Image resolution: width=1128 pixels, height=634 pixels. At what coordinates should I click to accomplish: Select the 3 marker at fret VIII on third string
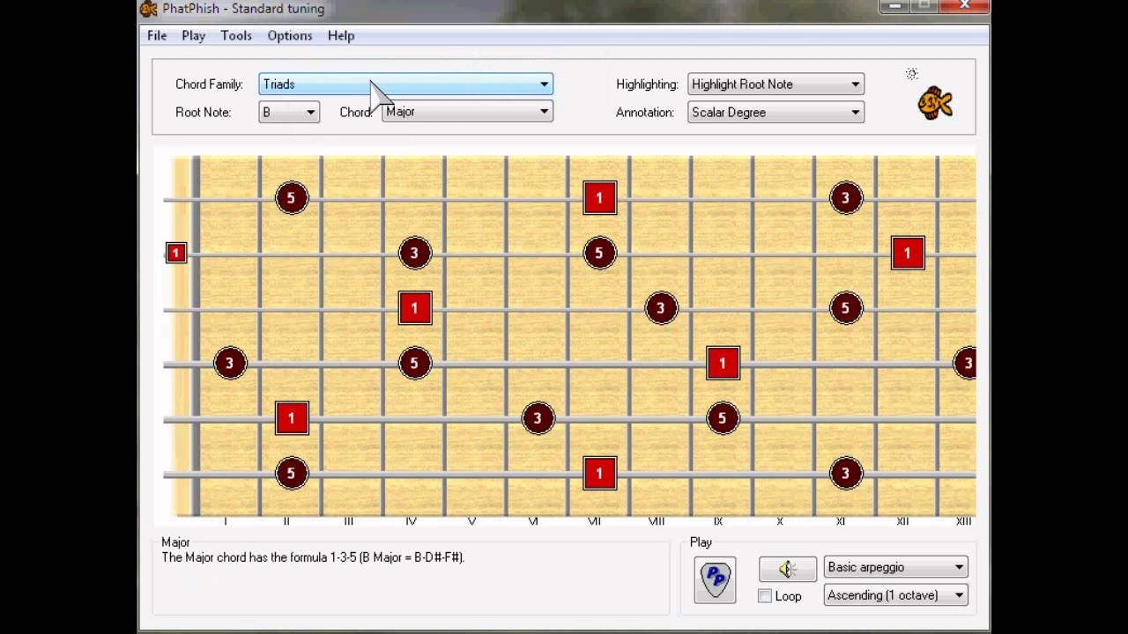(661, 308)
